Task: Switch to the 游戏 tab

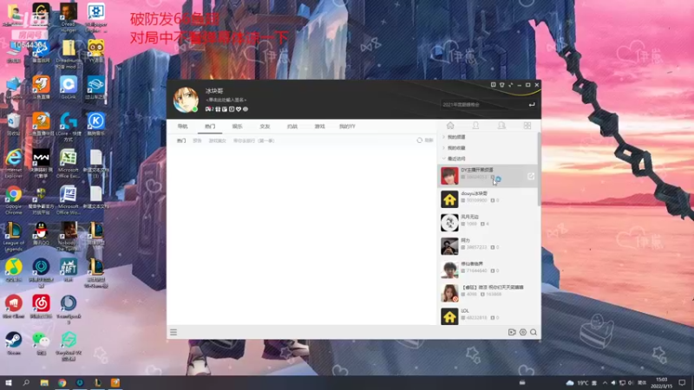Action: [x=319, y=127]
